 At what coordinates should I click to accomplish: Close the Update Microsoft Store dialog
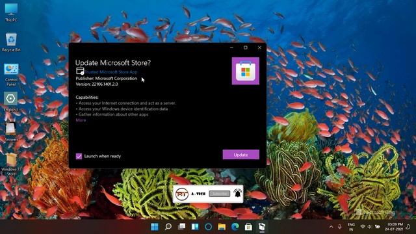(x=259, y=47)
